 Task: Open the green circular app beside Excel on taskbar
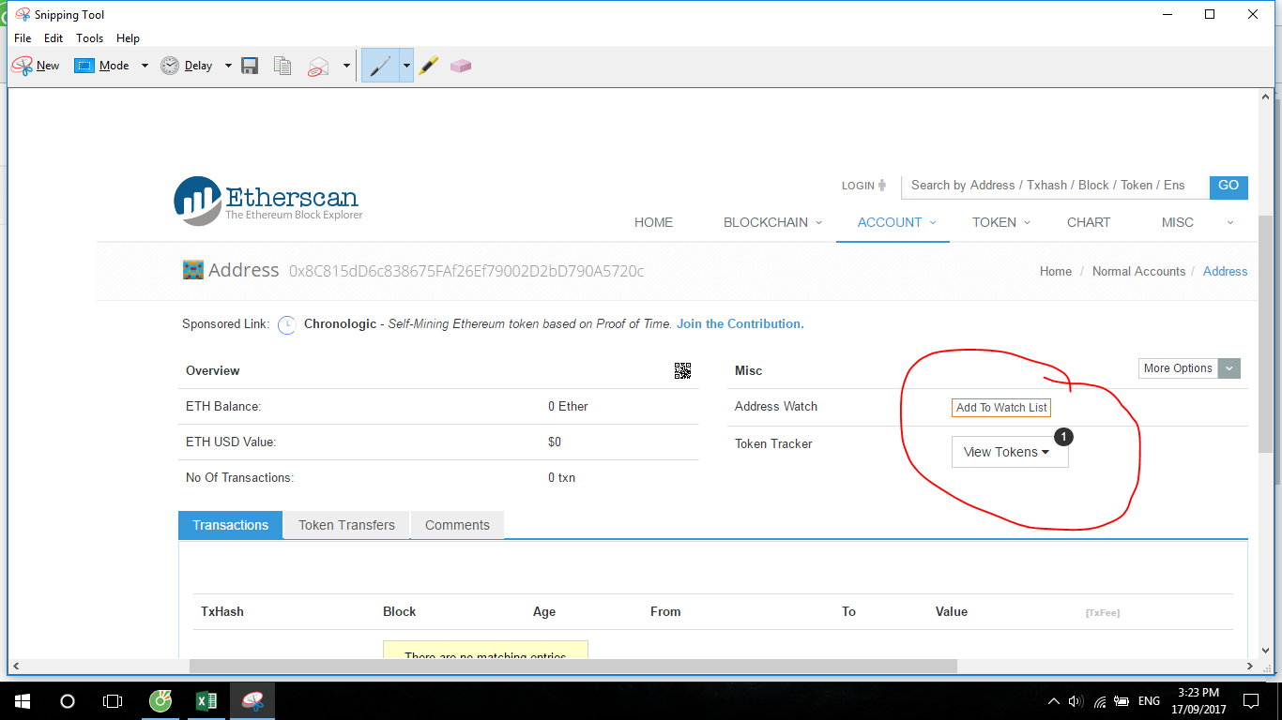point(160,700)
